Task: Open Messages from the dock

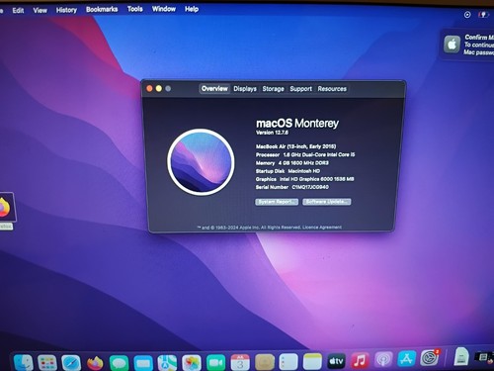Action: (119, 363)
